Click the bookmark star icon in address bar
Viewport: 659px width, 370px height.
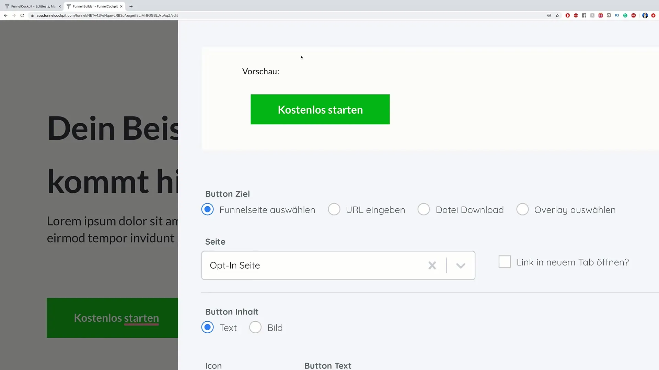[557, 15]
